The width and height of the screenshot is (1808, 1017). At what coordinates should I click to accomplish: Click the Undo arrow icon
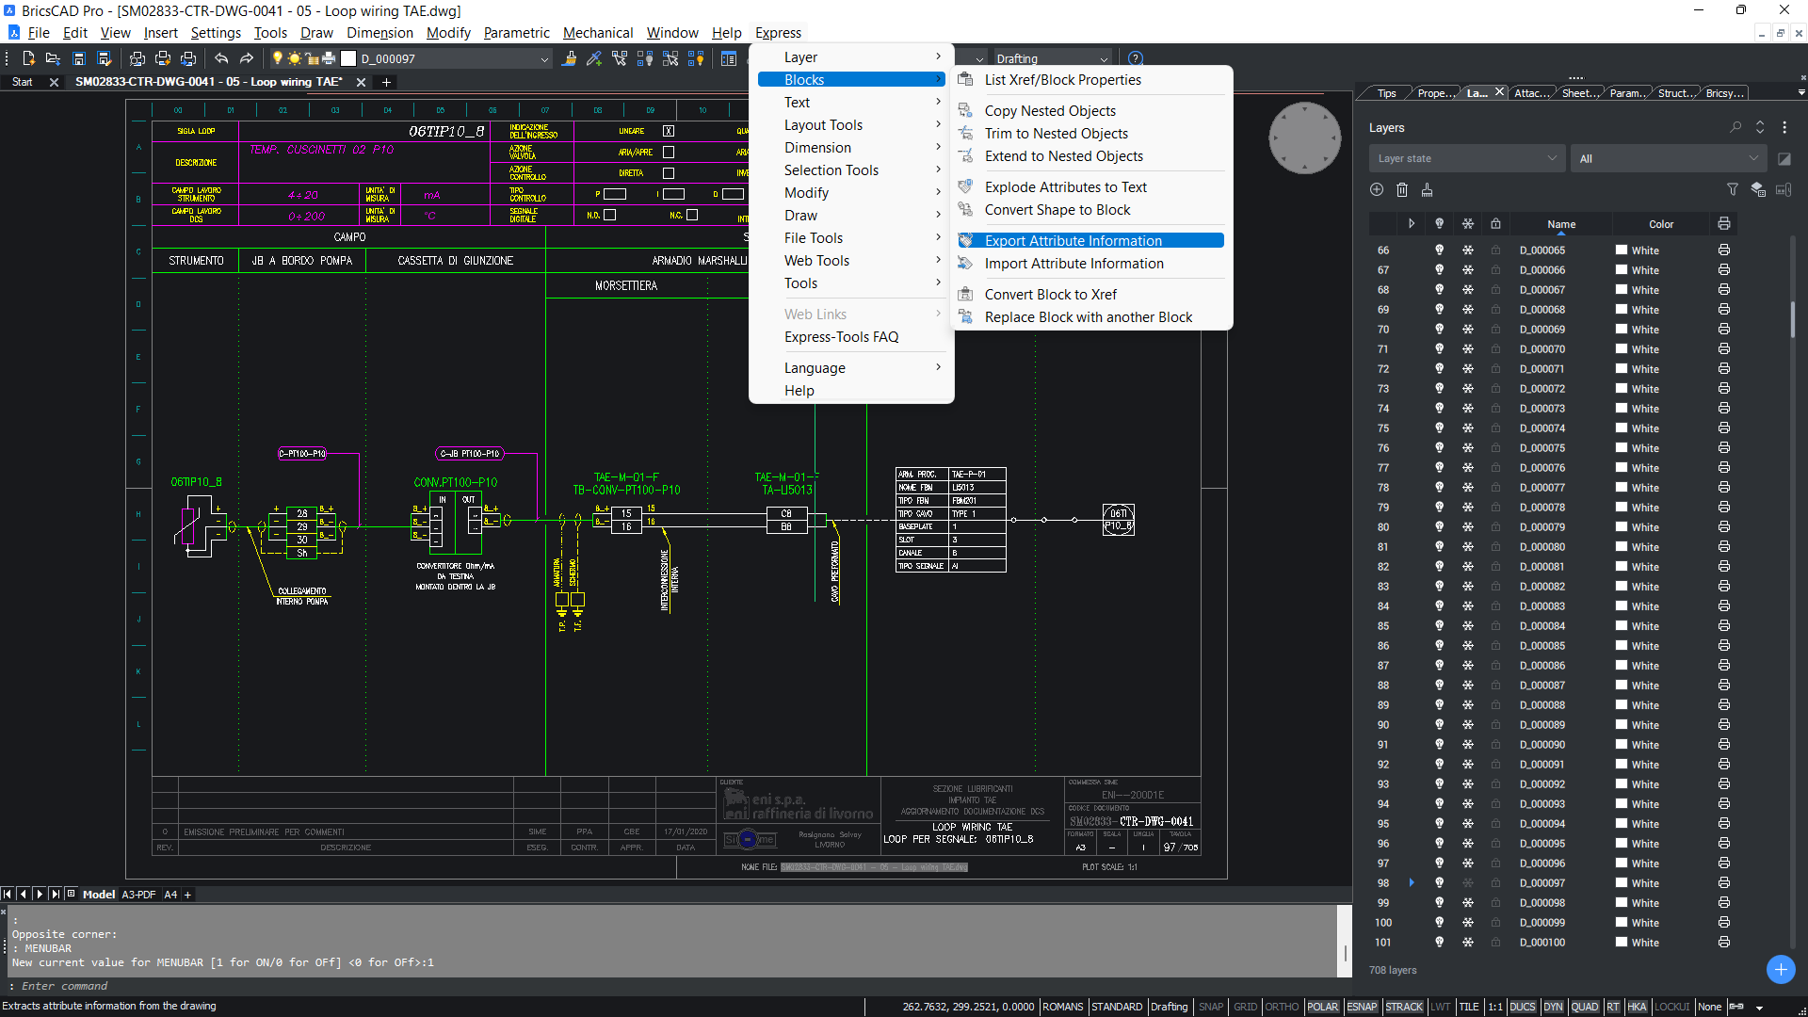coord(221,58)
